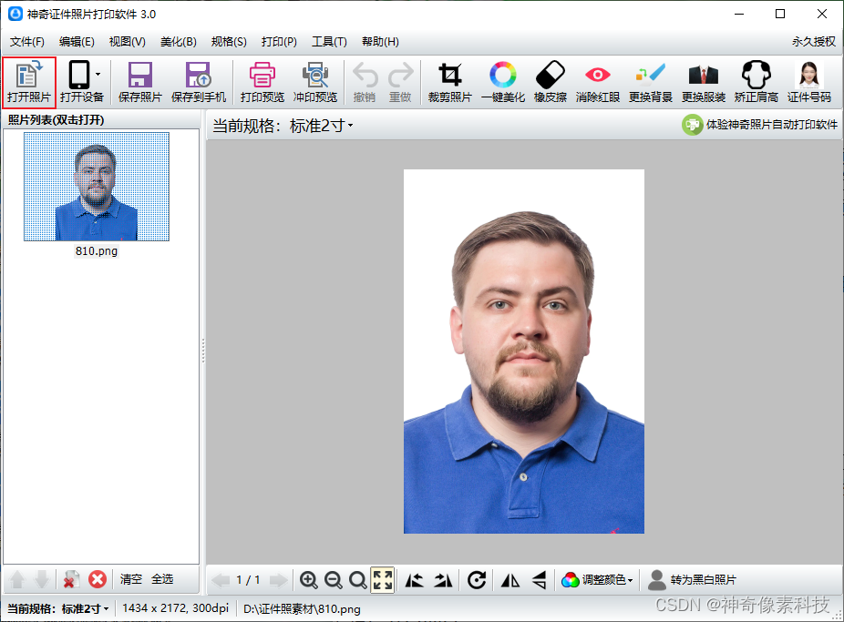This screenshot has height=622, width=844.
Task: Click 消除红眼 red-eye removal tool
Action: pos(598,82)
